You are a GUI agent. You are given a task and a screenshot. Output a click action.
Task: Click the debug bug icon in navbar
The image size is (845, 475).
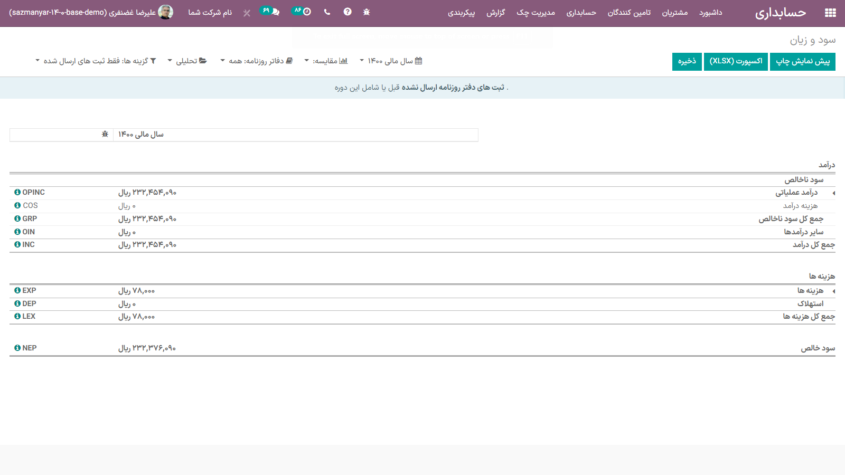coord(367,12)
